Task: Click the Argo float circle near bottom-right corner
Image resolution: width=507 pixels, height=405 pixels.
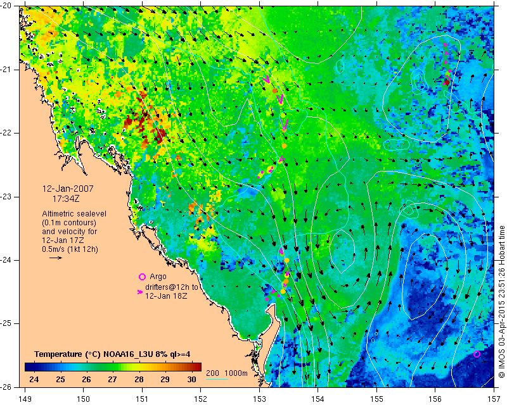Action: click(x=477, y=354)
